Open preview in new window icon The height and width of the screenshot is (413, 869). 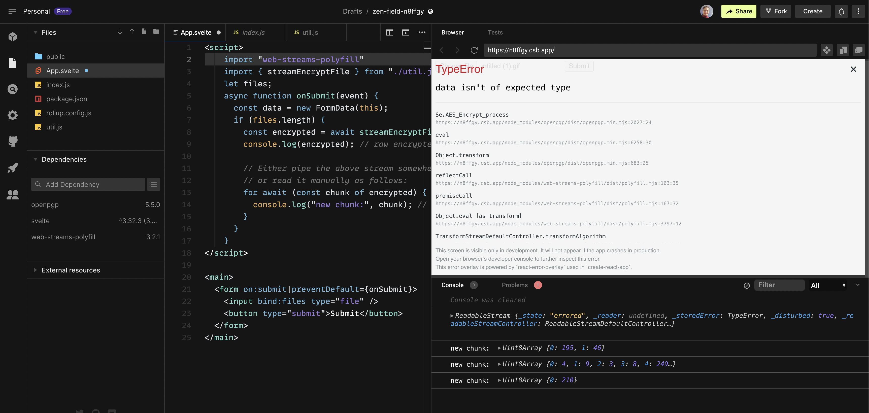tap(858, 50)
